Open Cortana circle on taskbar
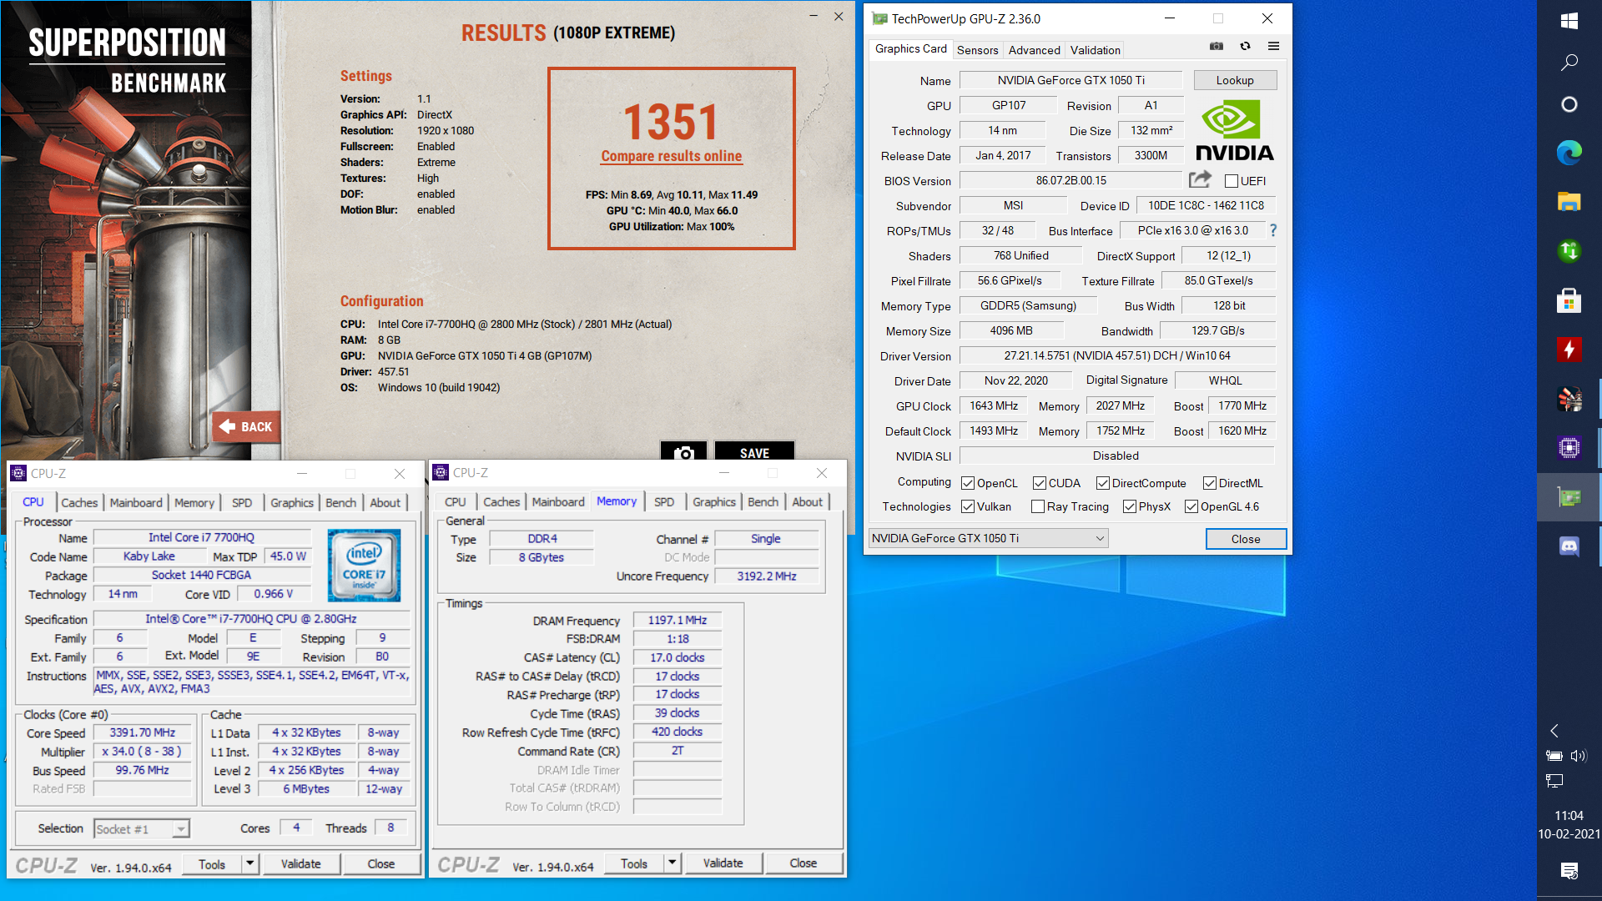 (1569, 104)
